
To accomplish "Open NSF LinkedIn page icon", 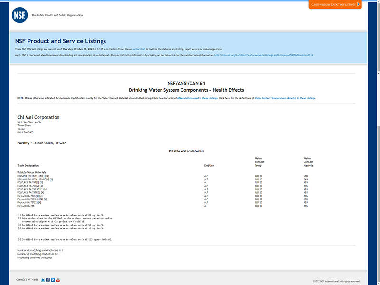I will click(x=53, y=280).
